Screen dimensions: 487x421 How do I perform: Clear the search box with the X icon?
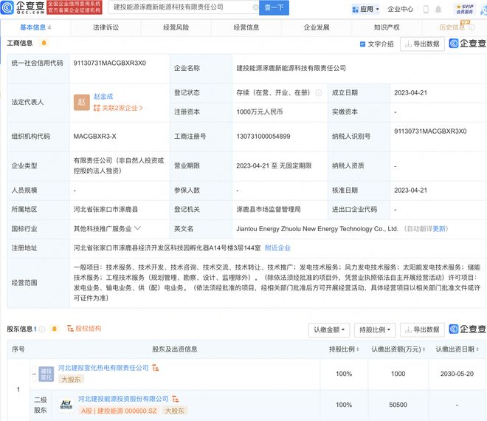[x=255, y=7]
